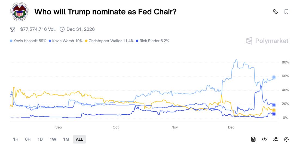Open the document icon below chart
The width and height of the screenshot is (294, 148).
[x=253, y=139]
